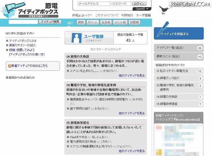Sort by ポイント
The height and width of the screenshot is (156, 212).
[93, 22]
